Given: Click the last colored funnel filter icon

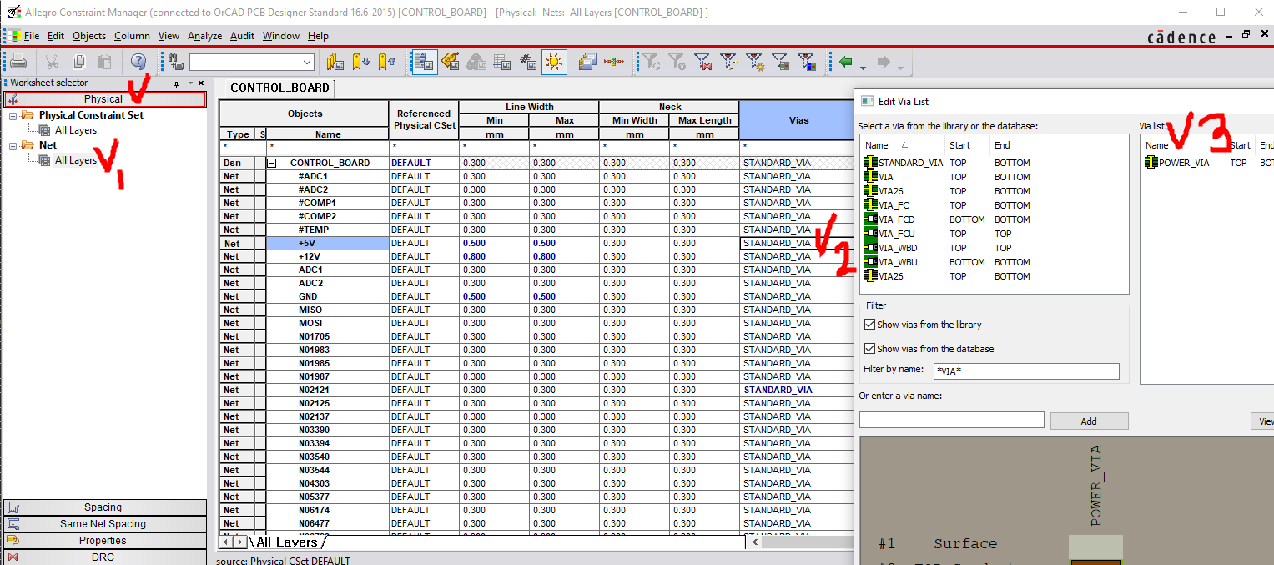Looking at the screenshot, I should (x=807, y=62).
